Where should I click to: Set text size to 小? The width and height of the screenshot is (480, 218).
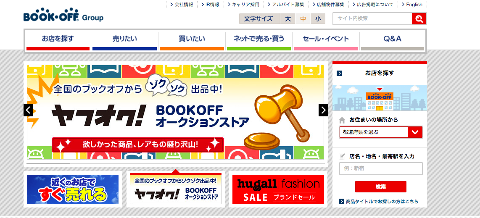318,18
